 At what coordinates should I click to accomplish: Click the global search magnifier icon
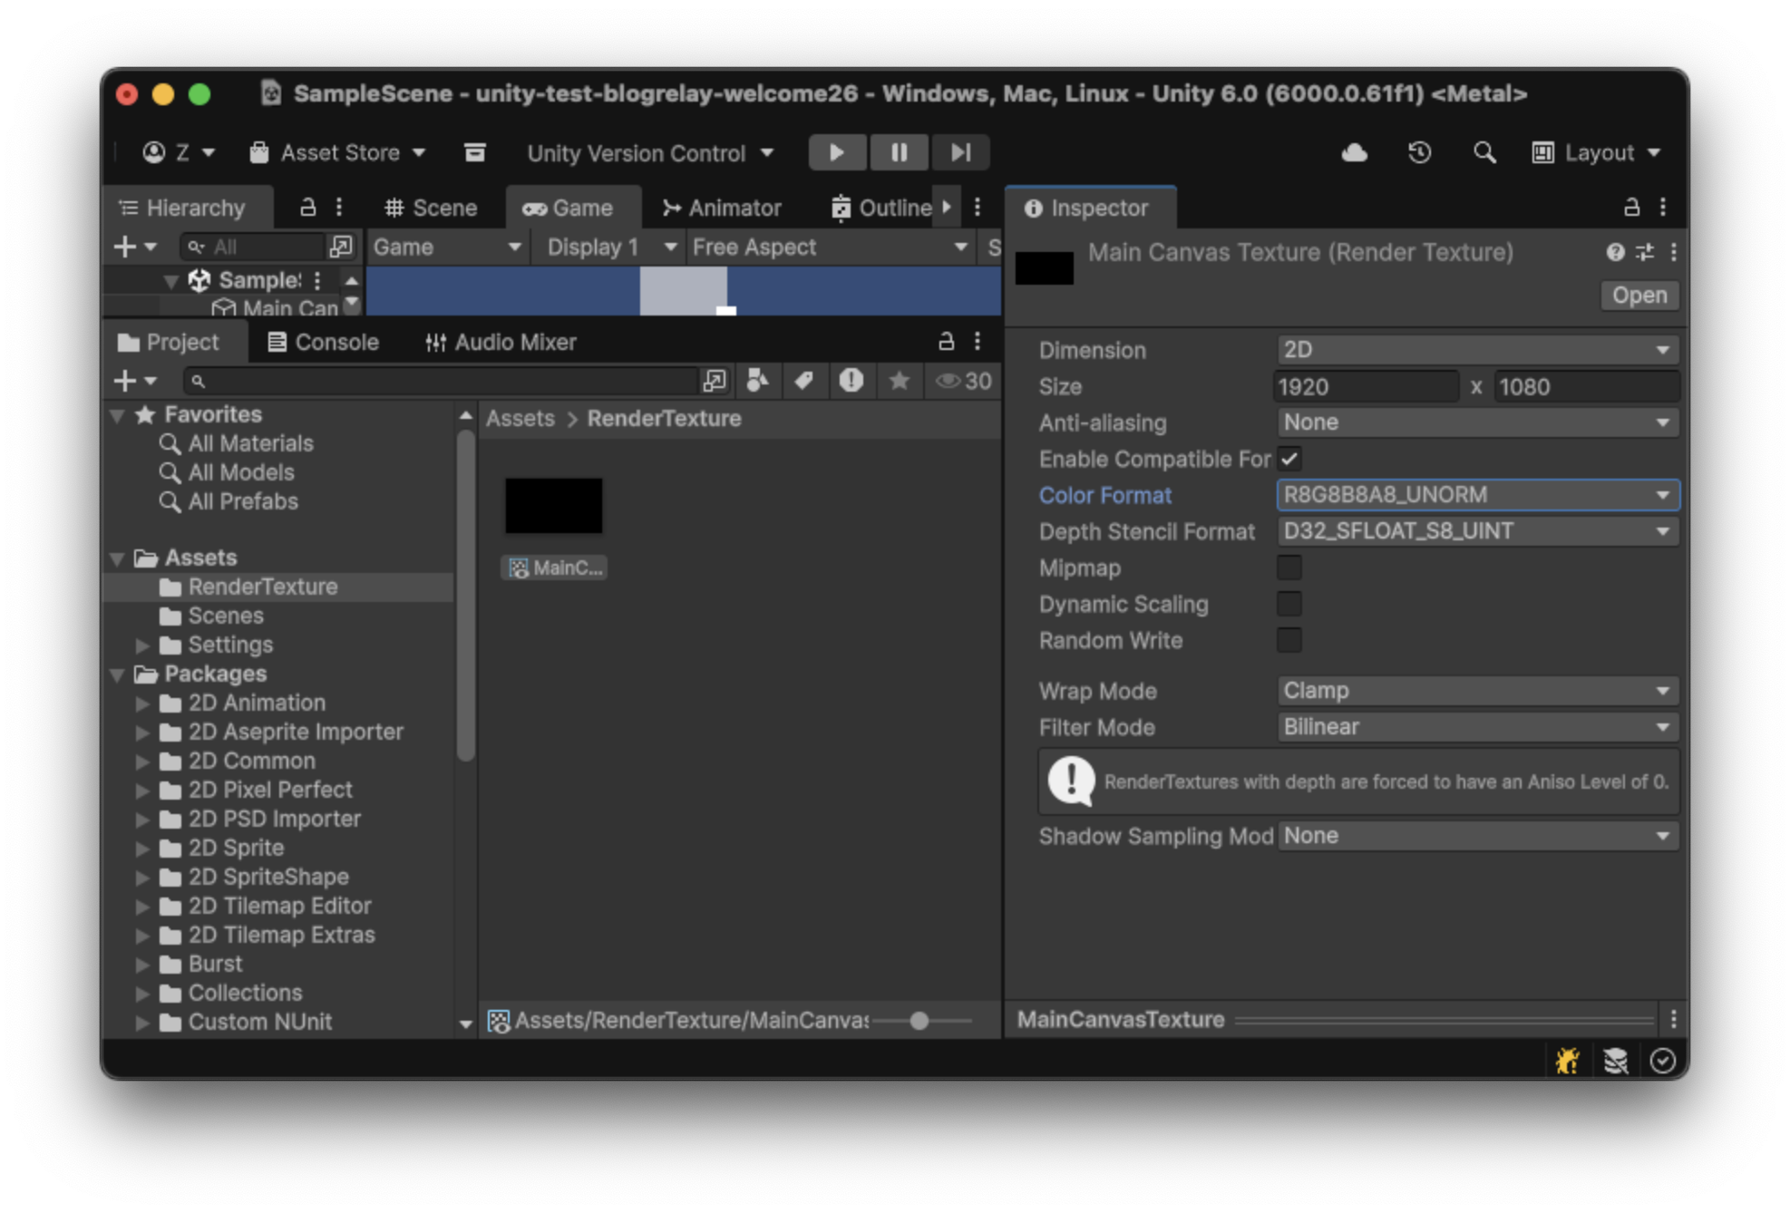point(1484,152)
